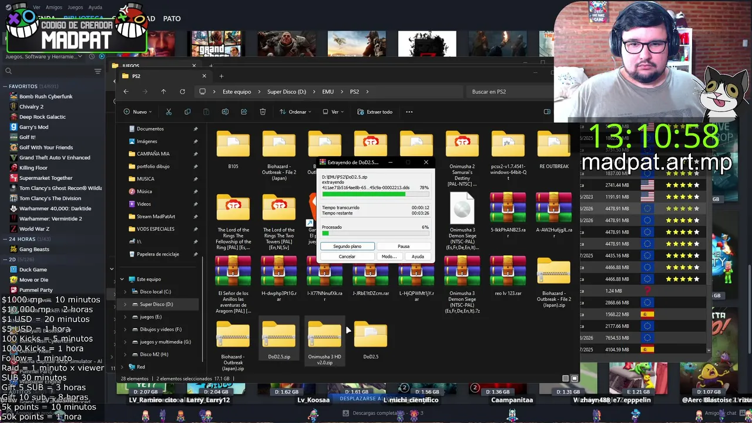Click Segundo plano button in extraction dialog
This screenshot has width=752, height=423.
click(x=347, y=246)
